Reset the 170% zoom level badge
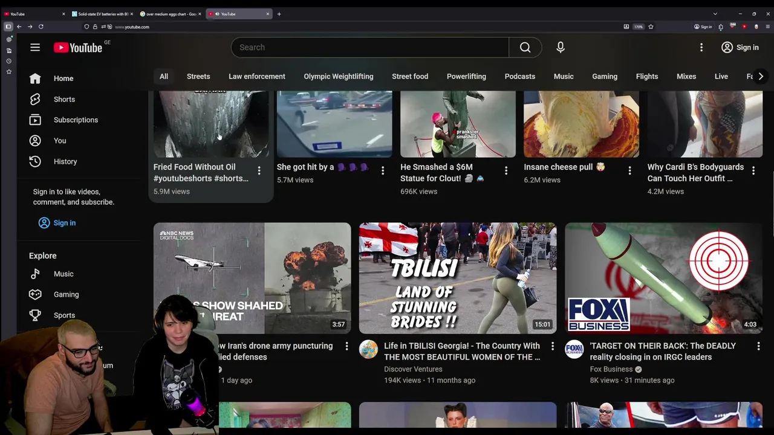Viewport: 774px width, 435px height. coord(638,27)
